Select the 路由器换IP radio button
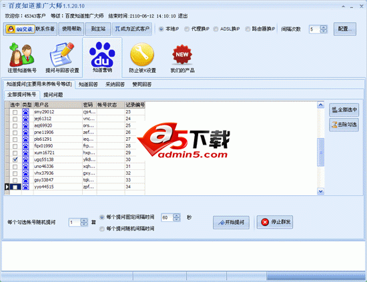 (248, 29)
